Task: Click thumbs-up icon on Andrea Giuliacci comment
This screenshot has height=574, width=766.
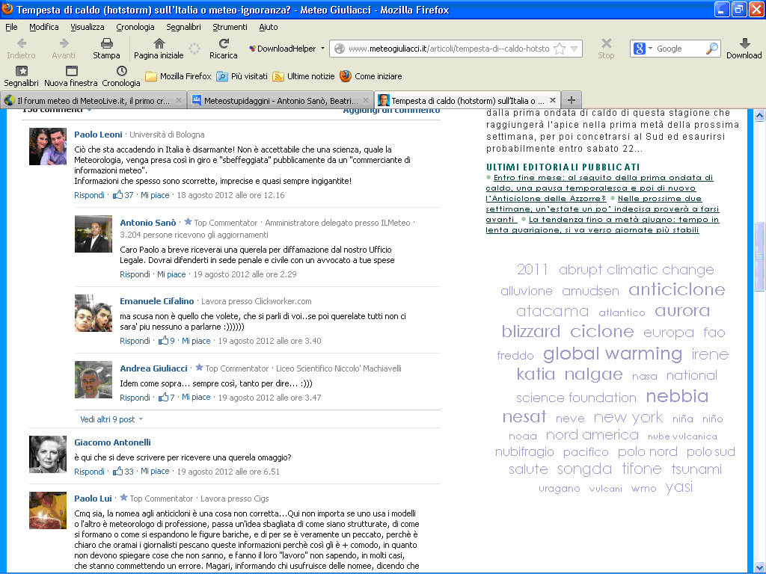Action: (163, 397)
